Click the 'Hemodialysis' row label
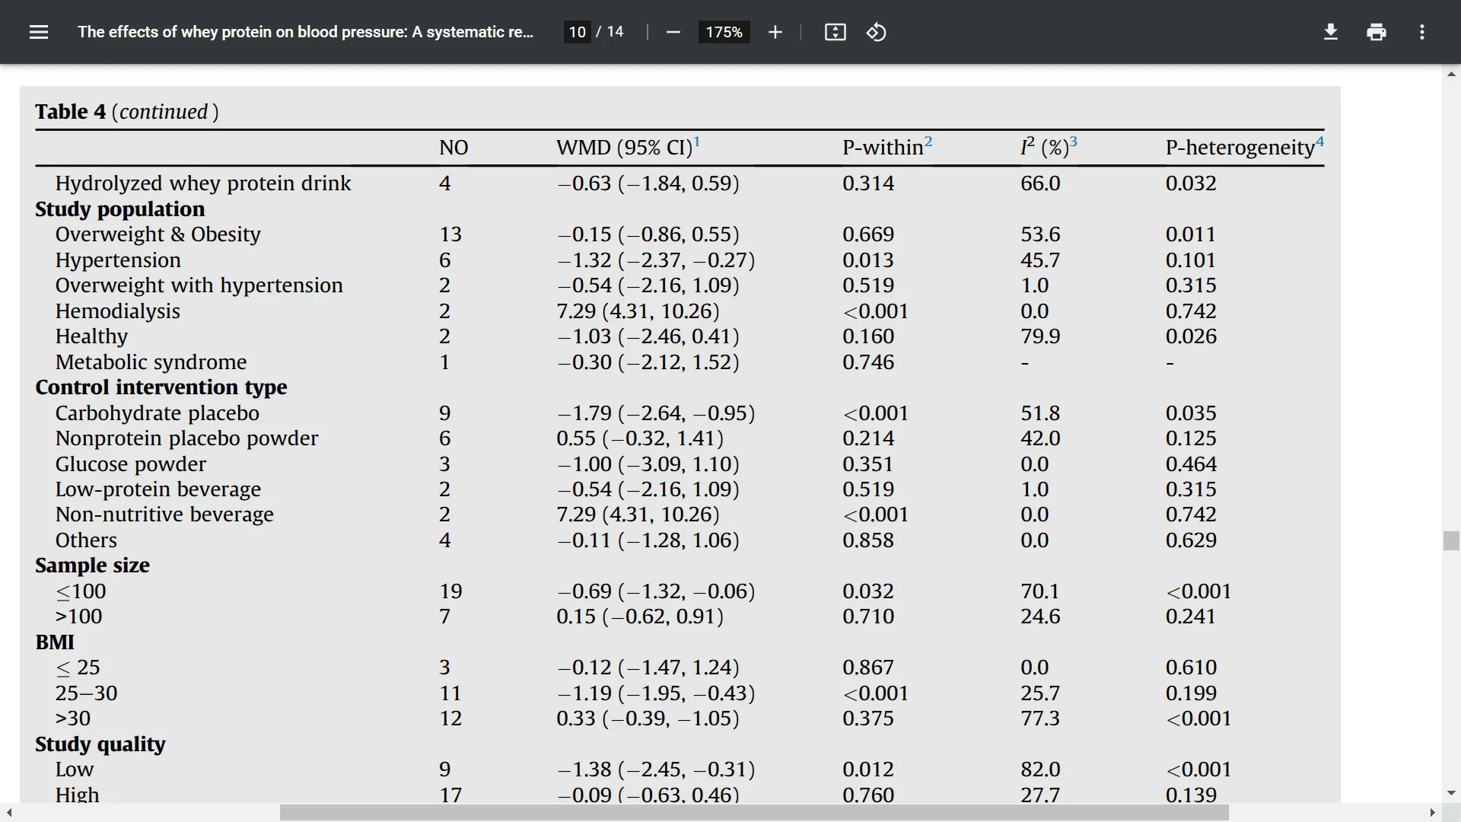 tap(117, 311)
